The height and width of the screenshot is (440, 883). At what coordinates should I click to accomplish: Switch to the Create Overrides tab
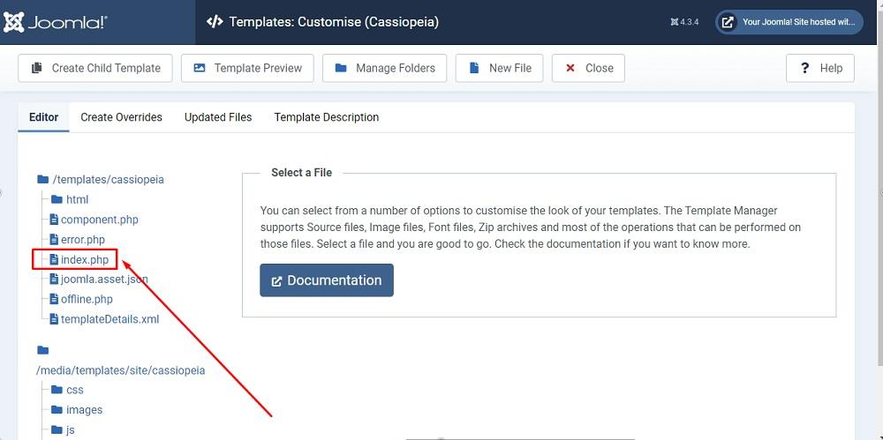[121, 117]
